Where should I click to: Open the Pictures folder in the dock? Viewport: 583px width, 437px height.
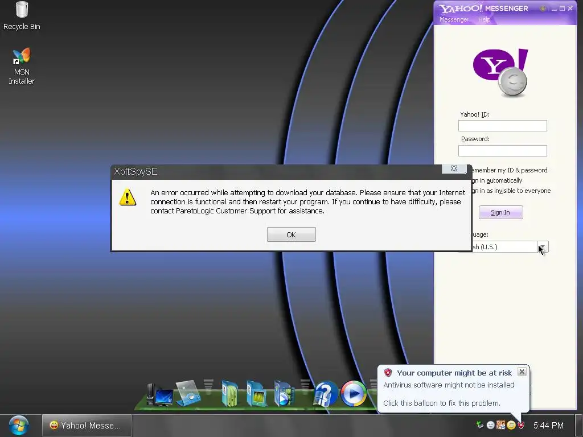tap(256, 394)
